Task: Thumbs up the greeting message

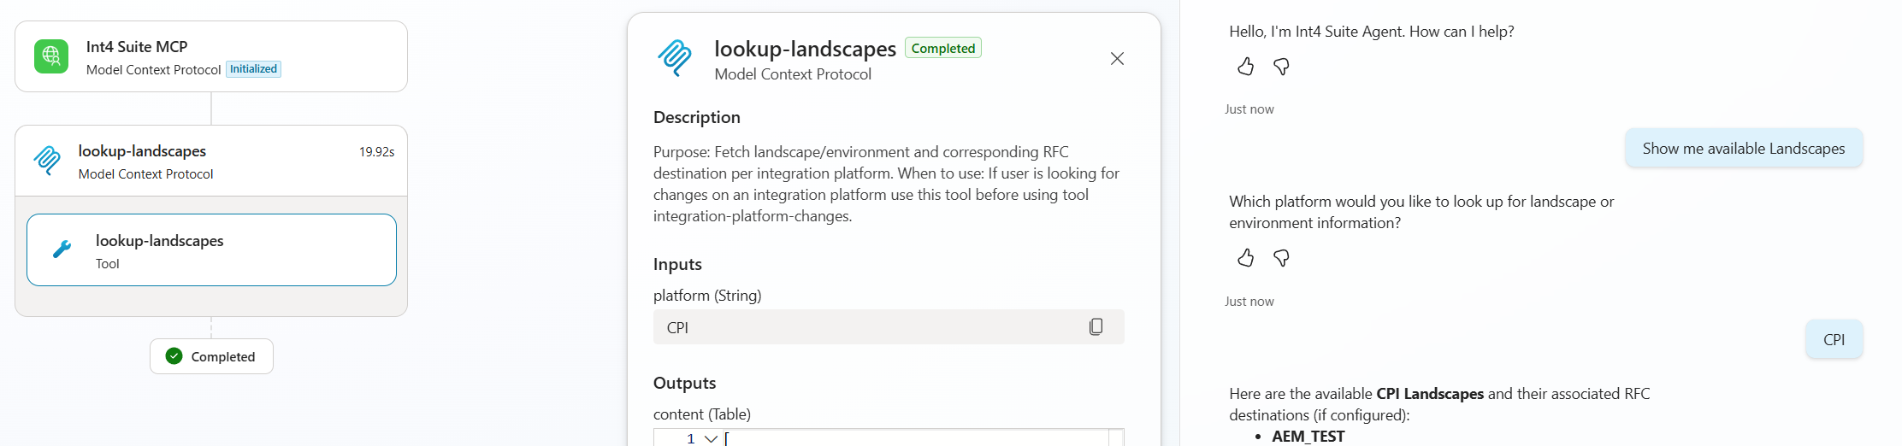Action: coord(1245,67)
